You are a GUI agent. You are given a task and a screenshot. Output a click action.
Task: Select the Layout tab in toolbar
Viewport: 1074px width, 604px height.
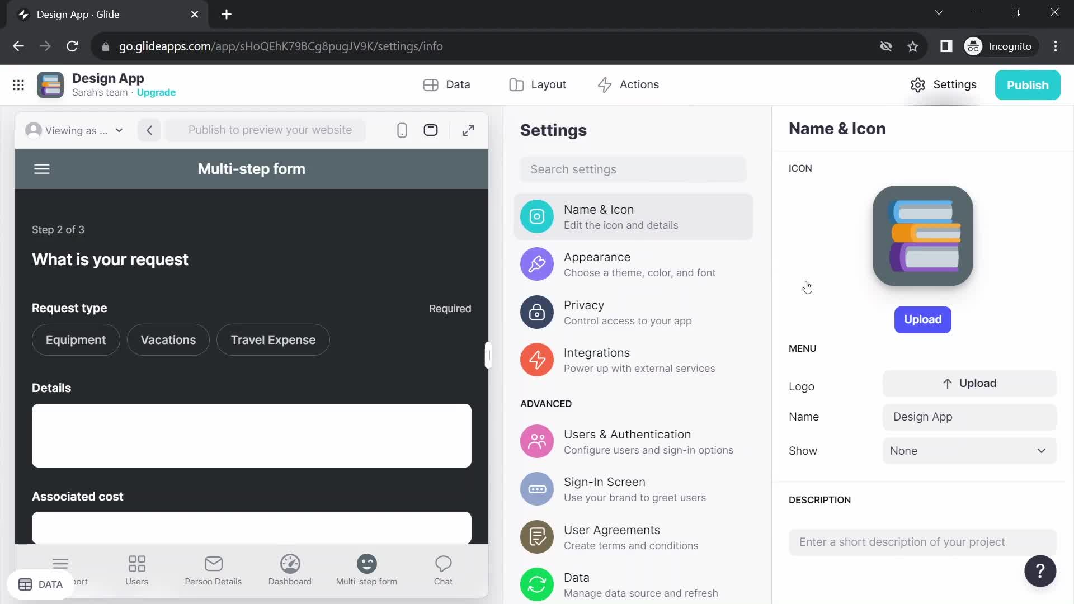(539, 84)
